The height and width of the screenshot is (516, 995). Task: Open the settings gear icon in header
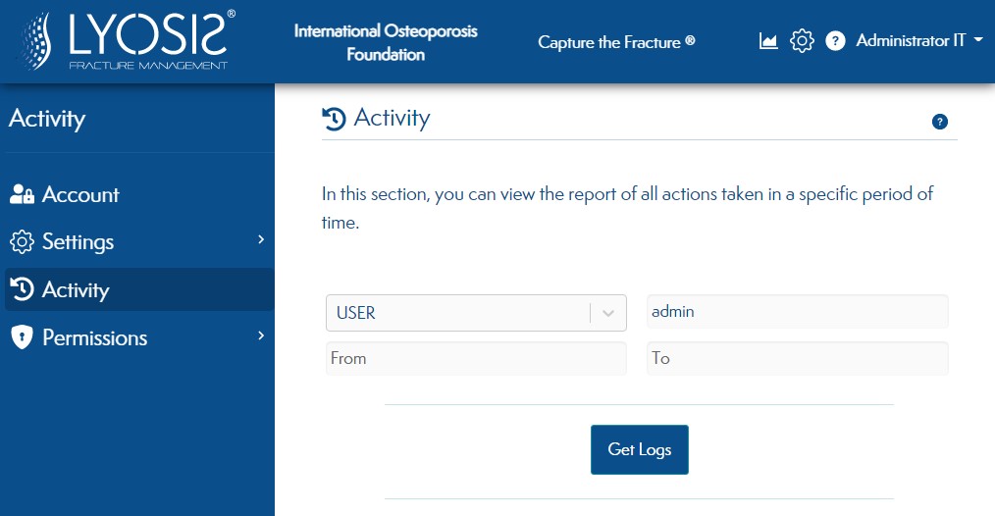[802, 41]
